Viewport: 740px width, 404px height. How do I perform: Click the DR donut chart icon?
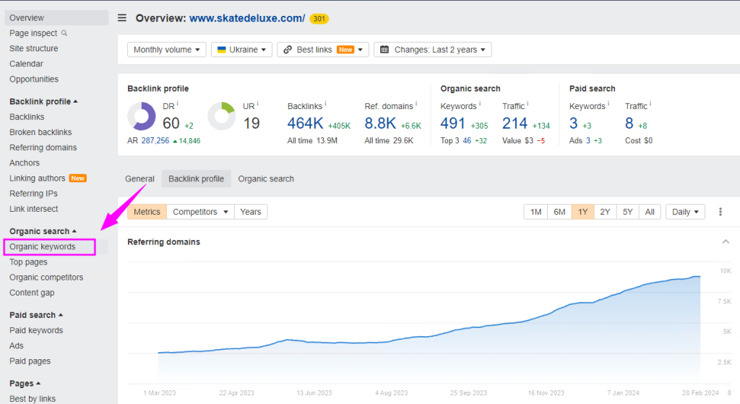tap(142, 116)
